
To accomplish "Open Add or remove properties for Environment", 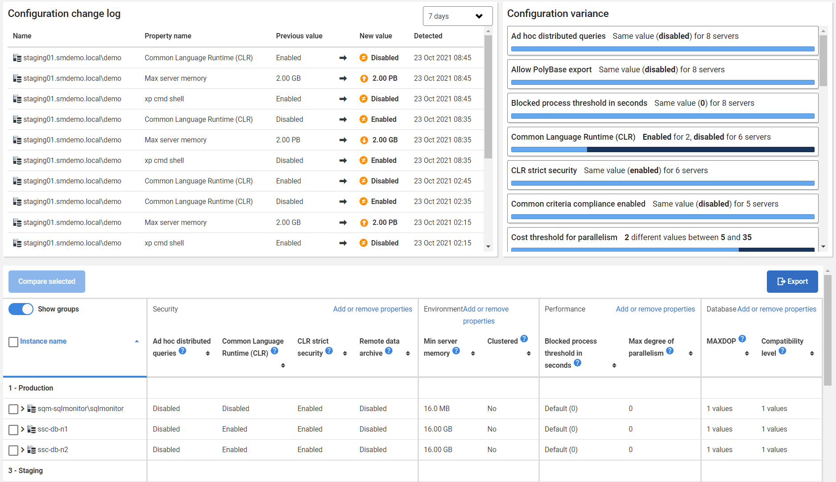I will pyautogui.click(x=485, y=315).
